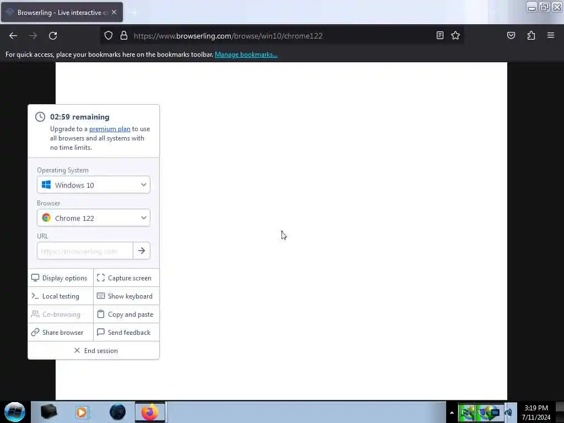Click the Co-browsing option
The height and width of the screenshot is (423, 564).
(x=61, y=314)
